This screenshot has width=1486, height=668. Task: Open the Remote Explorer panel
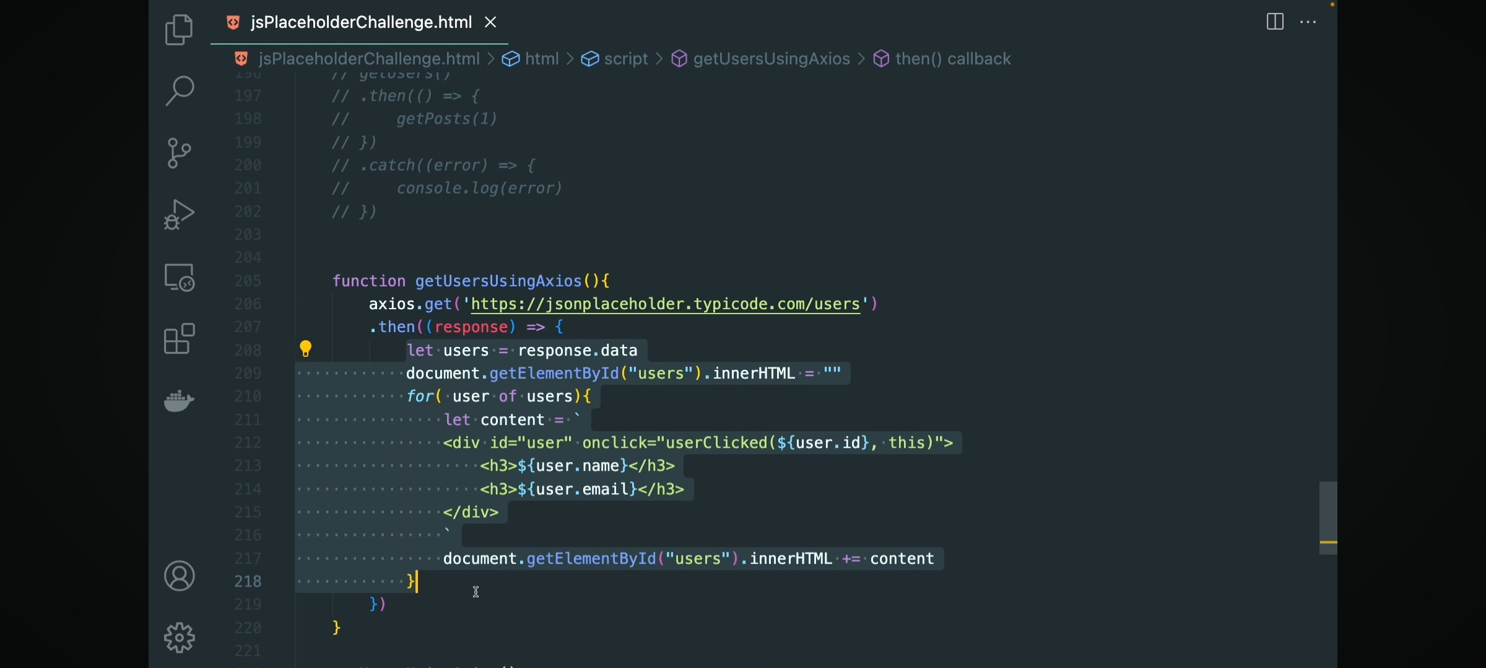tap(180, 277)
